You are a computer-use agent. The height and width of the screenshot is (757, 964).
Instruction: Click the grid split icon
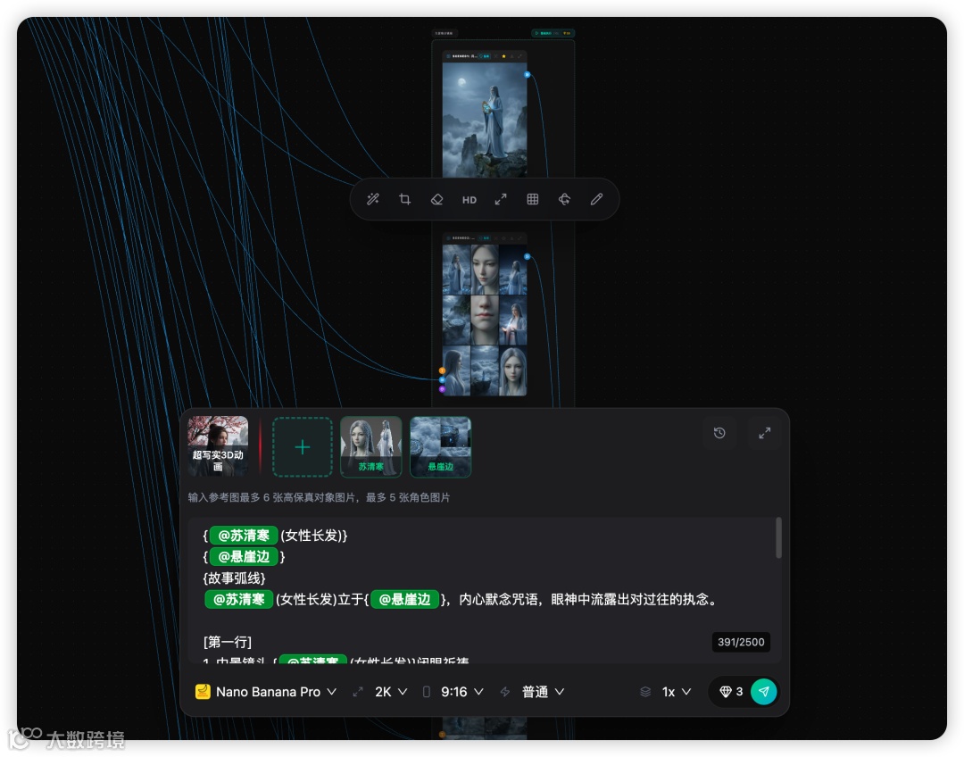532,199
